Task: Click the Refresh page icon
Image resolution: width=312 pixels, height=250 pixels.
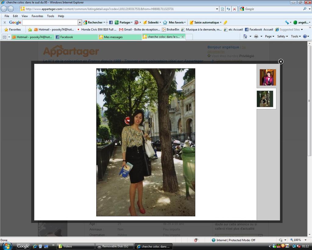Action: coord(229,9)
